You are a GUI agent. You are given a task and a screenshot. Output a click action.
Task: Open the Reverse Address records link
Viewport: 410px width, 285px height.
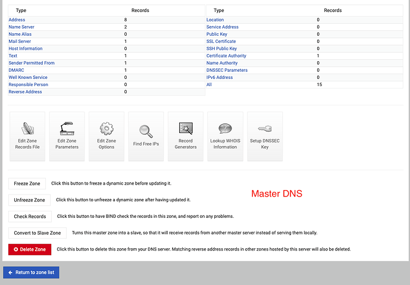(x=25, y=92)
